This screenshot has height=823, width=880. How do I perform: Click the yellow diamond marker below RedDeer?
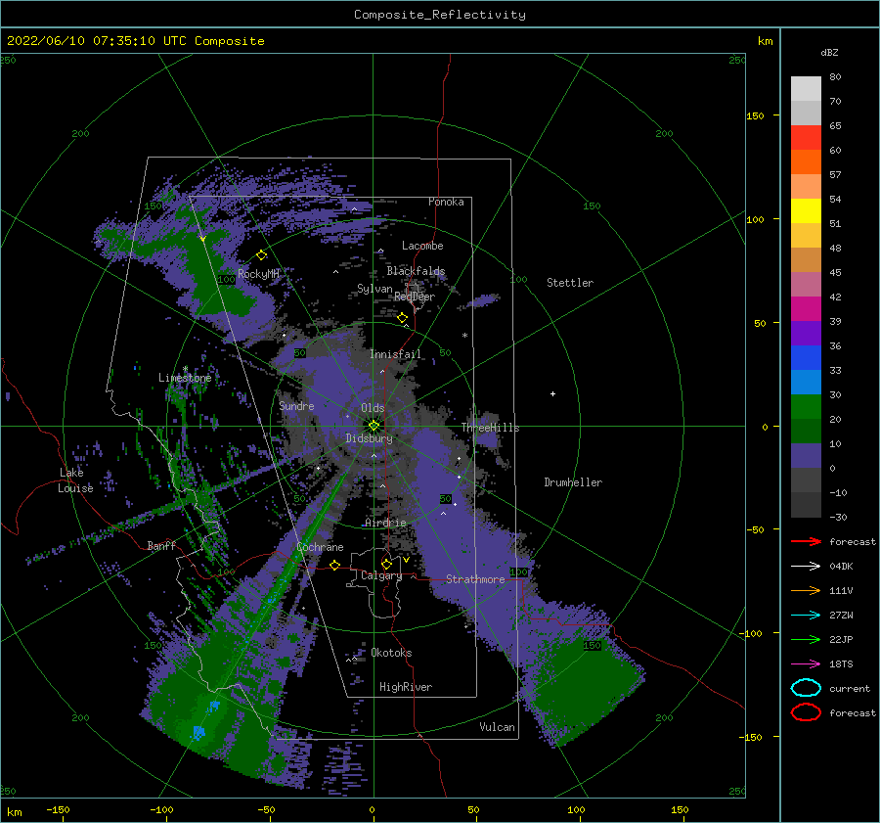(x=402, y=318)
